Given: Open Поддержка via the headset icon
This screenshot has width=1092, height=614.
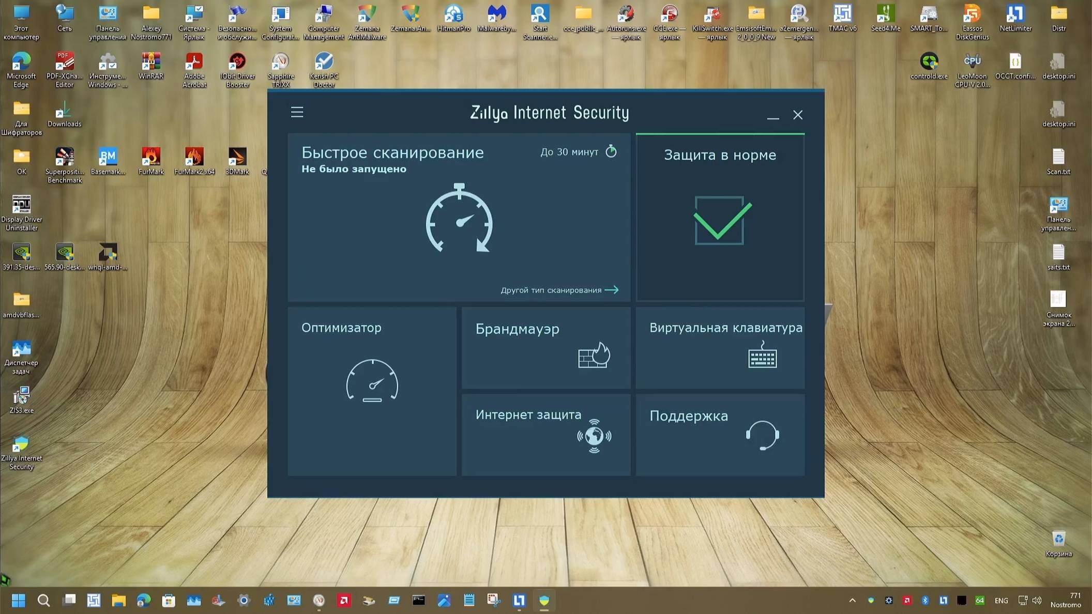Looking at the screenshot, I should click(x=764, y=436).
